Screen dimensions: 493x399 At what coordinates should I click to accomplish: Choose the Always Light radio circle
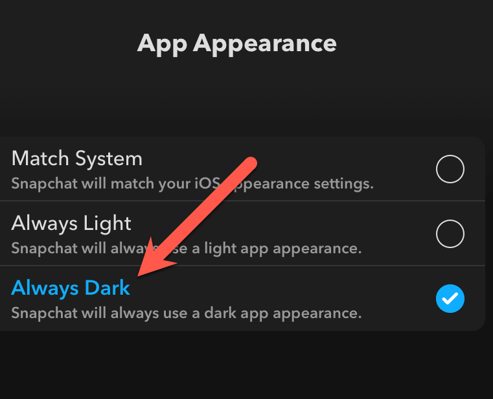pyautogui.click(x=450, y=234)
